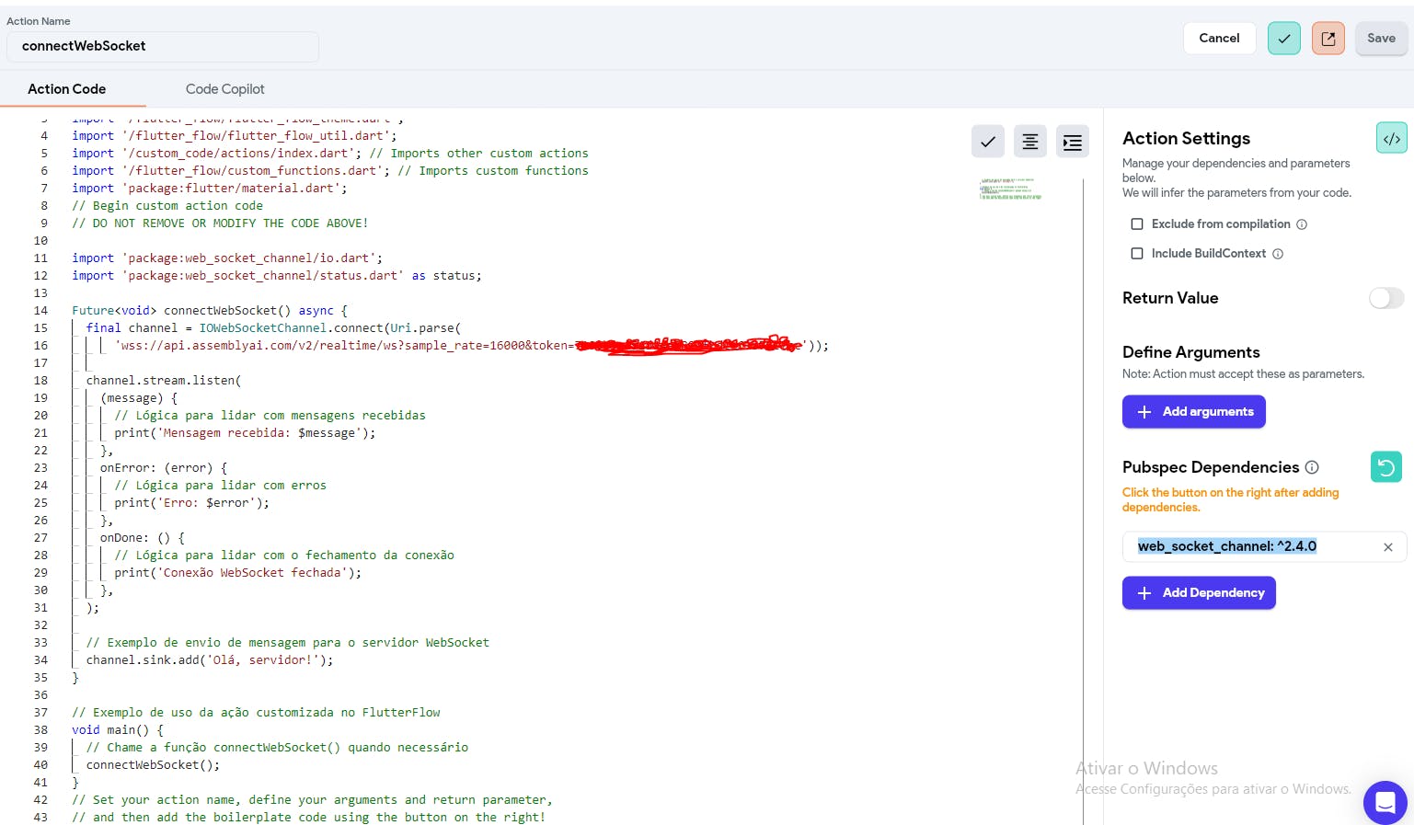Screen dimensions: 1414x825
Task: Click the 'onError: (error) {' line
Action: pos(164,468)
